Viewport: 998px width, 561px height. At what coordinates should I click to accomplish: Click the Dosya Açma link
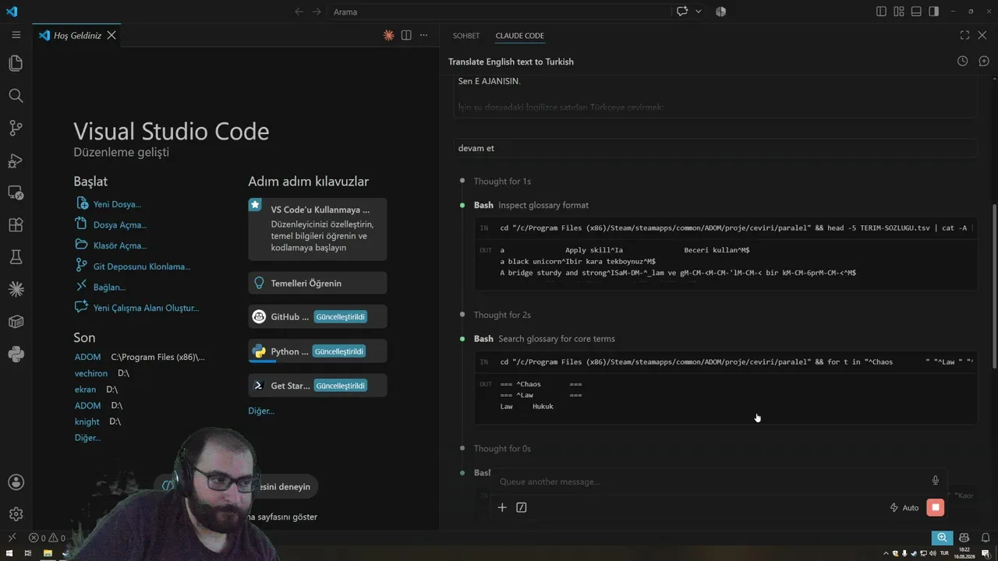[120, 225]
